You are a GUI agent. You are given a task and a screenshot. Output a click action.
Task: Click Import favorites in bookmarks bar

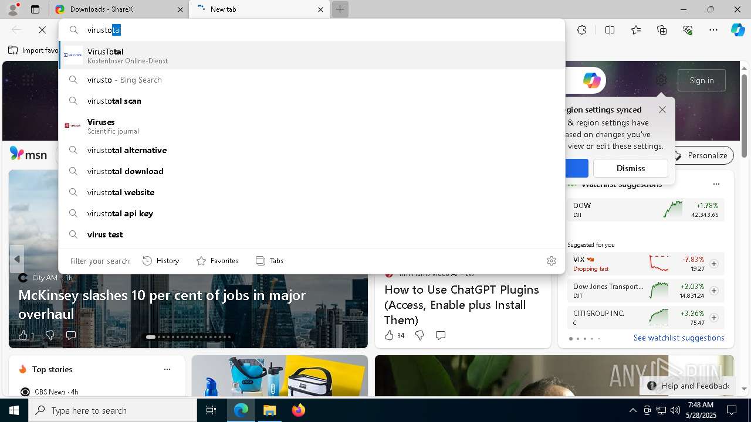(34, 50)
